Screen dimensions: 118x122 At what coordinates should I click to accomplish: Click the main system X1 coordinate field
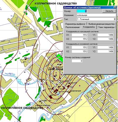point(80,48)
